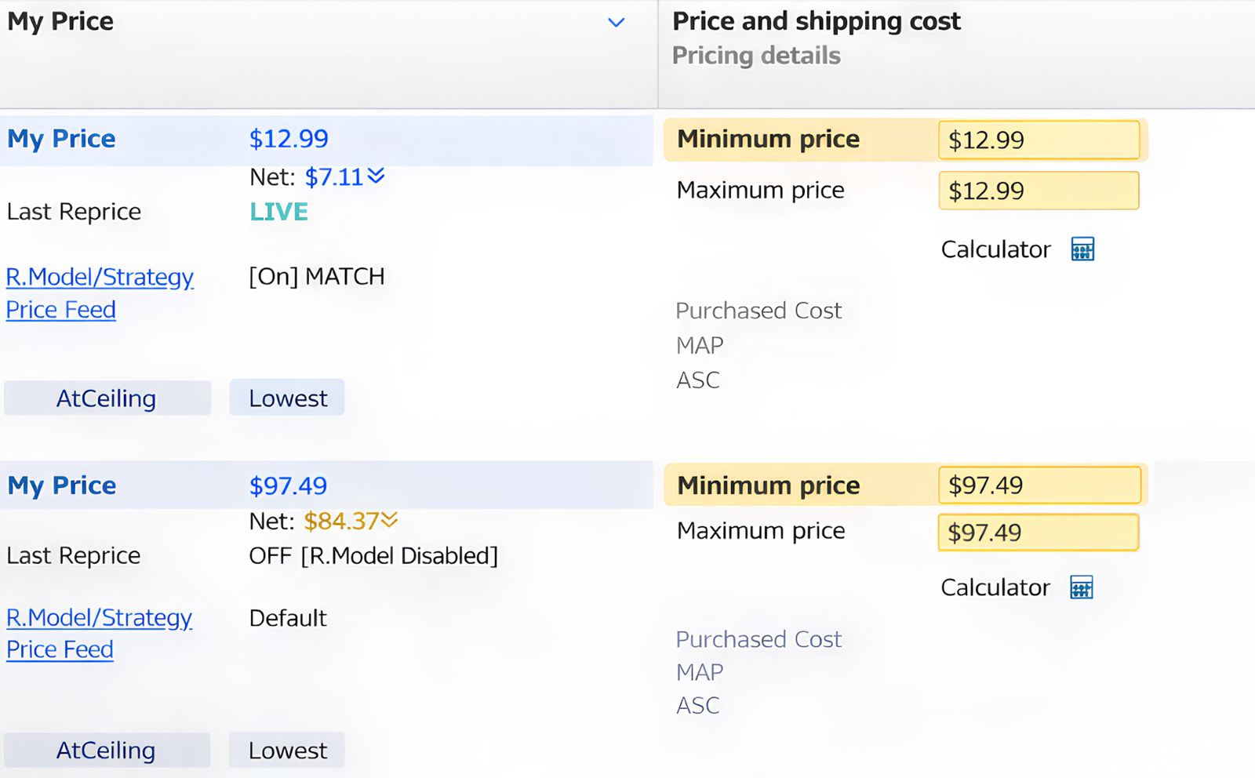Click the blue $97.49 My Price value
The height and width of the screenshot is (778, 1255).
click(x=288, y=485)
